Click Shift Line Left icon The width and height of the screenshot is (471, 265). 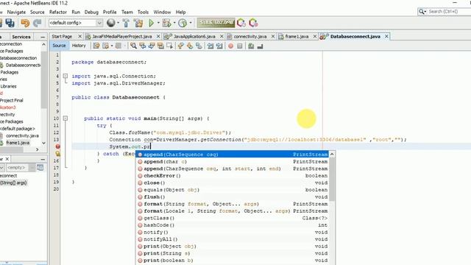pos(210,46)
